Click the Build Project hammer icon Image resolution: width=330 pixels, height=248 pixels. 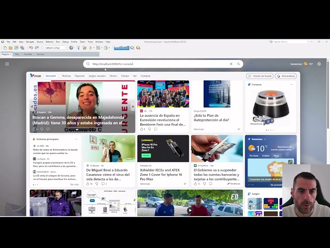coord(77,48)
